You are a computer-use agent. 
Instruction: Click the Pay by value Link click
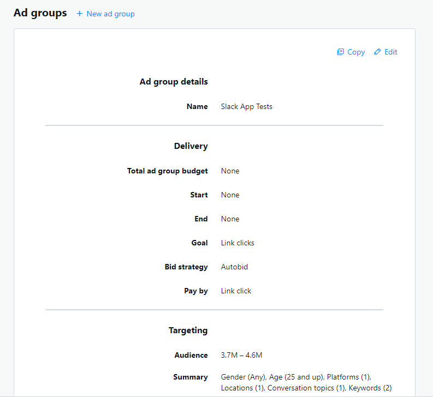pos(236,291)
